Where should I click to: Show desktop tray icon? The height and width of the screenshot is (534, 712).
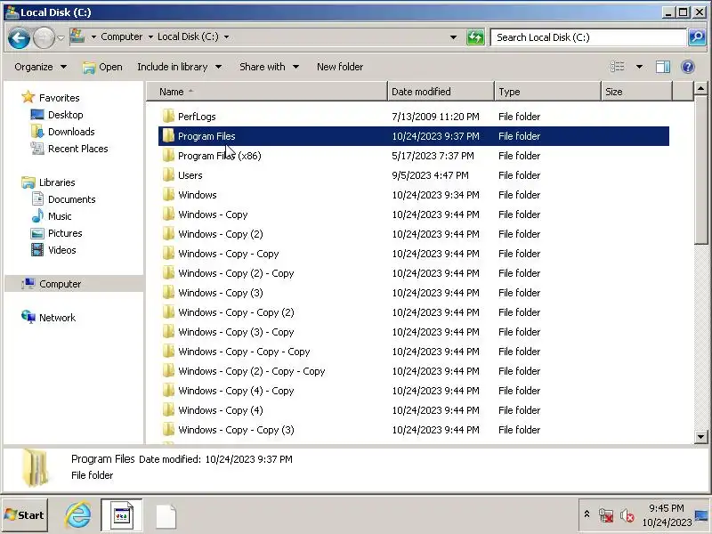(x=701, y=515)
